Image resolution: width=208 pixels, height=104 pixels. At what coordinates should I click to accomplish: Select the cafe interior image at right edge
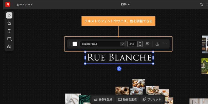205,44
